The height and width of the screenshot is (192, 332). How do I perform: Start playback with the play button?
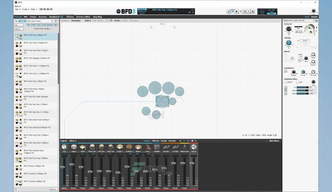coord(237,12)
